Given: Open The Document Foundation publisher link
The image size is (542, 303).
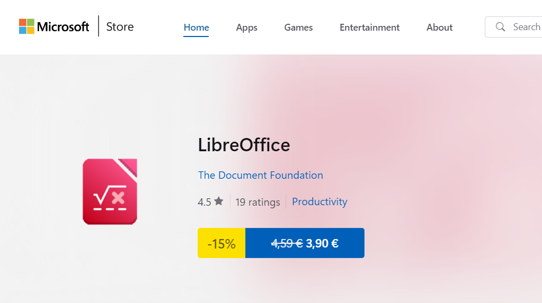Looking at the screenshot, I should [x=260, y=175].
